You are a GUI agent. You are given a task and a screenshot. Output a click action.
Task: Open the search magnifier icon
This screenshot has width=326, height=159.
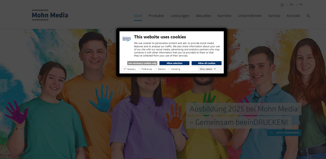click(308, 16)
